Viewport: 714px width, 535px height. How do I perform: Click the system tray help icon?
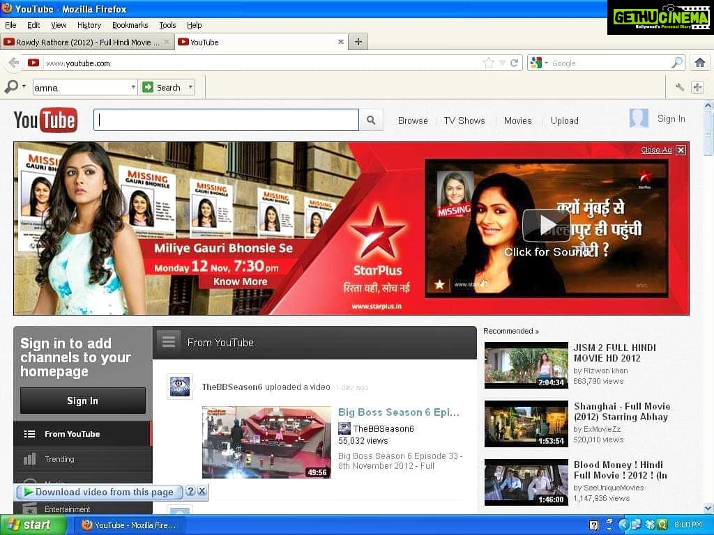(593, 525)
